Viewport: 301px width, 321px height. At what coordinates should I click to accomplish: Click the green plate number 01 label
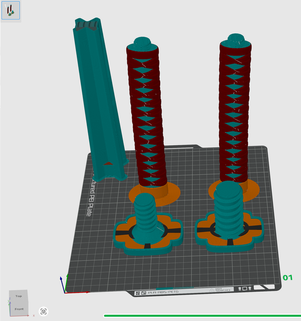(x=288, y=277)
